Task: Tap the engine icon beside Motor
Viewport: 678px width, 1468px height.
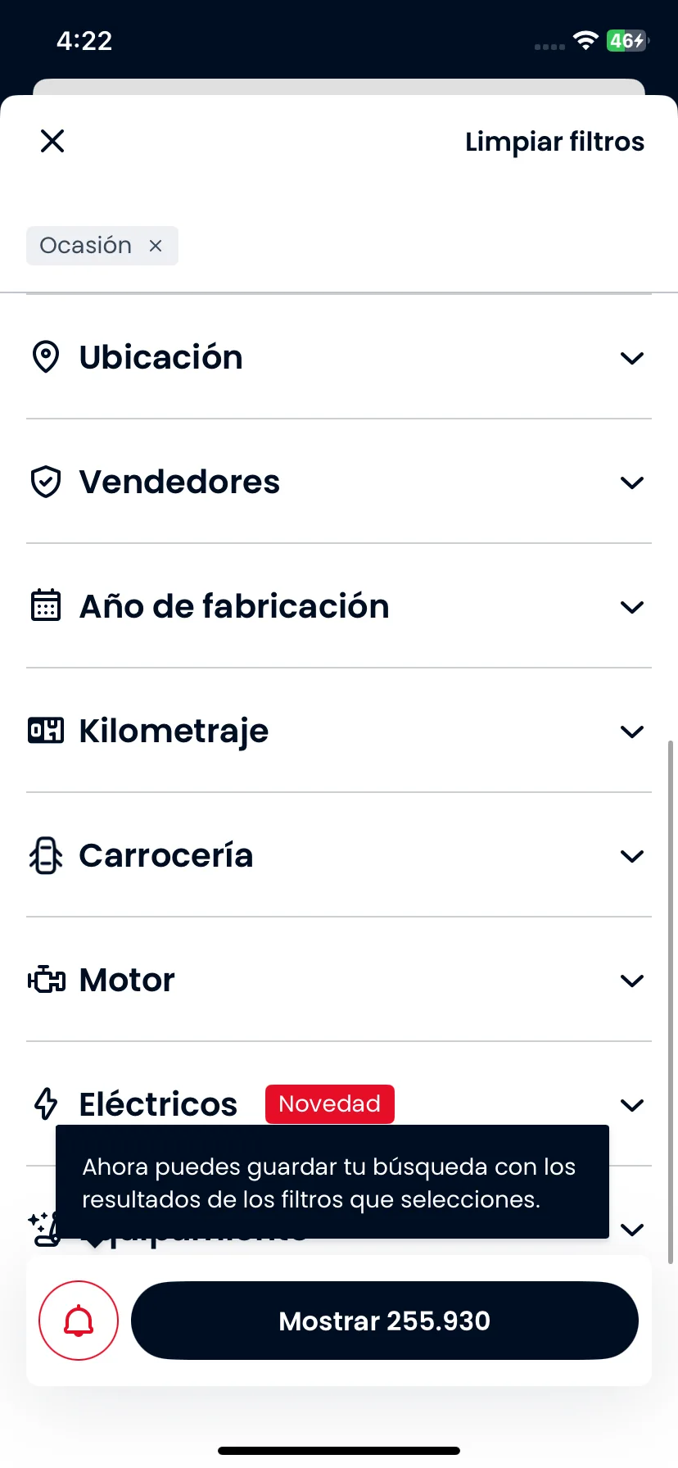Action: [47, 980]
